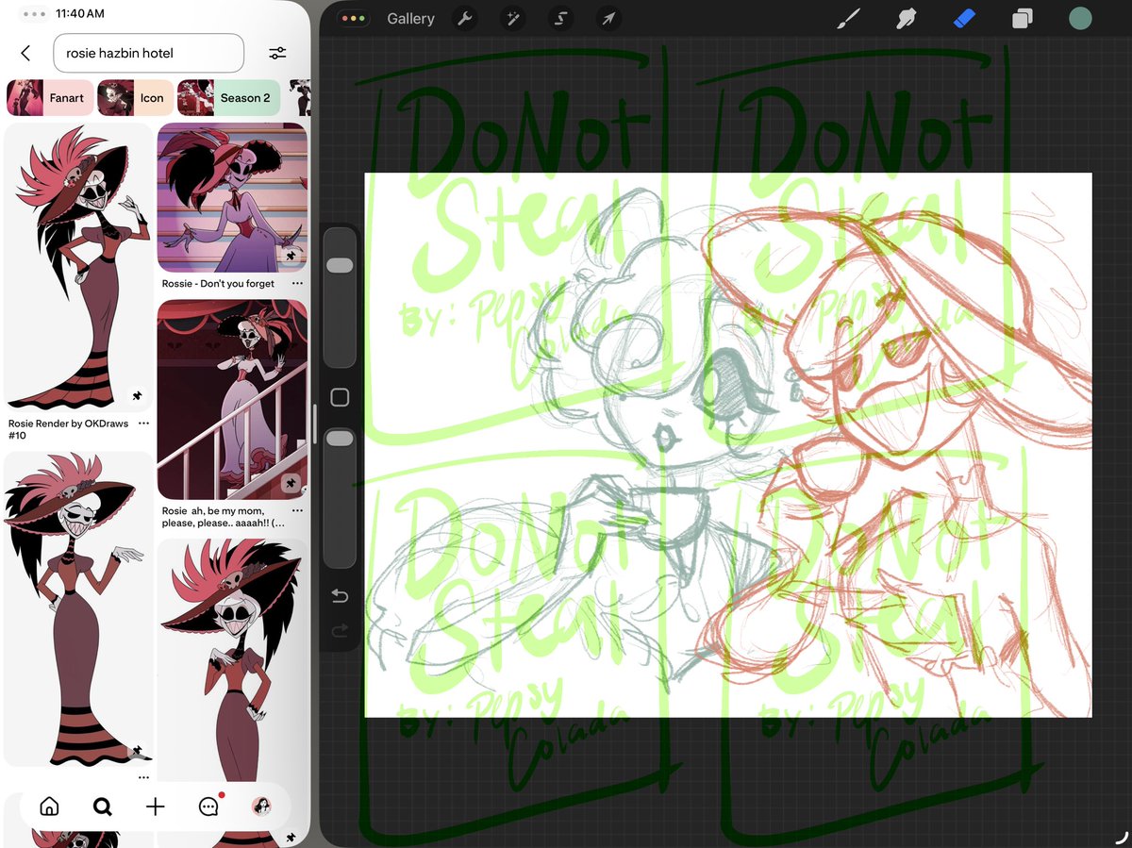Open 'Rosie ah, be my mom' pin image
The height and width of the screenshot is (848, 1132).
(232, 399)
